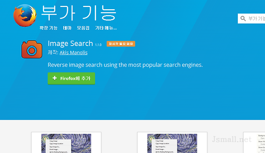Click the plus icon on the add button

tap(54, 78)
